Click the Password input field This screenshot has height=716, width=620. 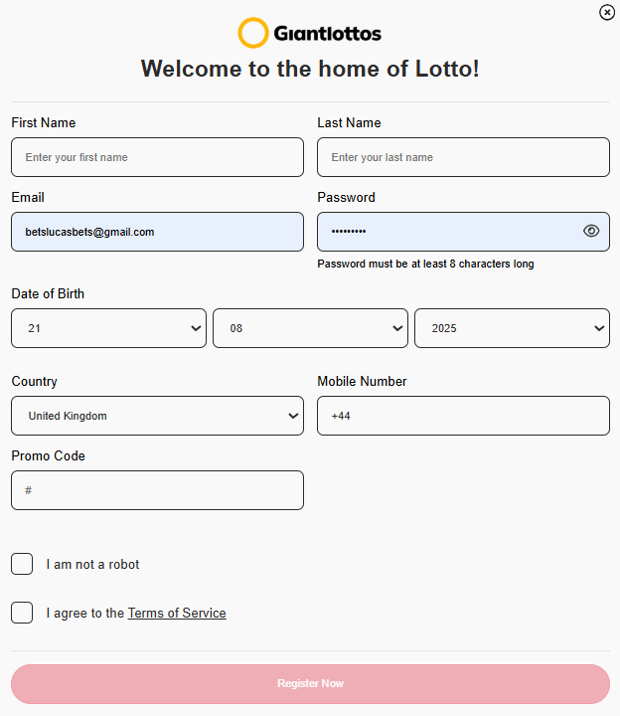pos(447,232)
